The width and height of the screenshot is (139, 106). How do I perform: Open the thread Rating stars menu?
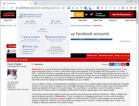click(122, 56)
